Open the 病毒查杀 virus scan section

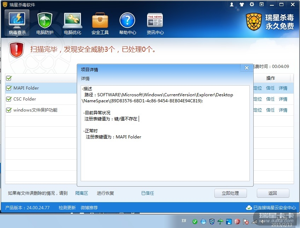(x=17, y=23)
